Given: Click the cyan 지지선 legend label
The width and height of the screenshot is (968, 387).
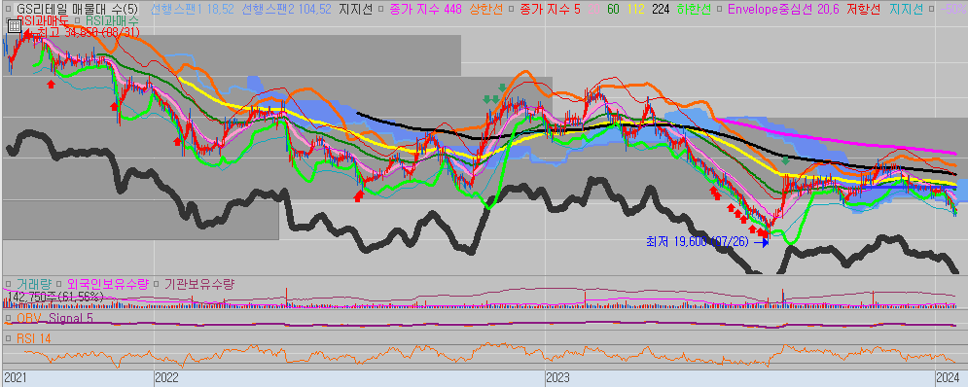Looking at the screenshot, I should [907, 9].
